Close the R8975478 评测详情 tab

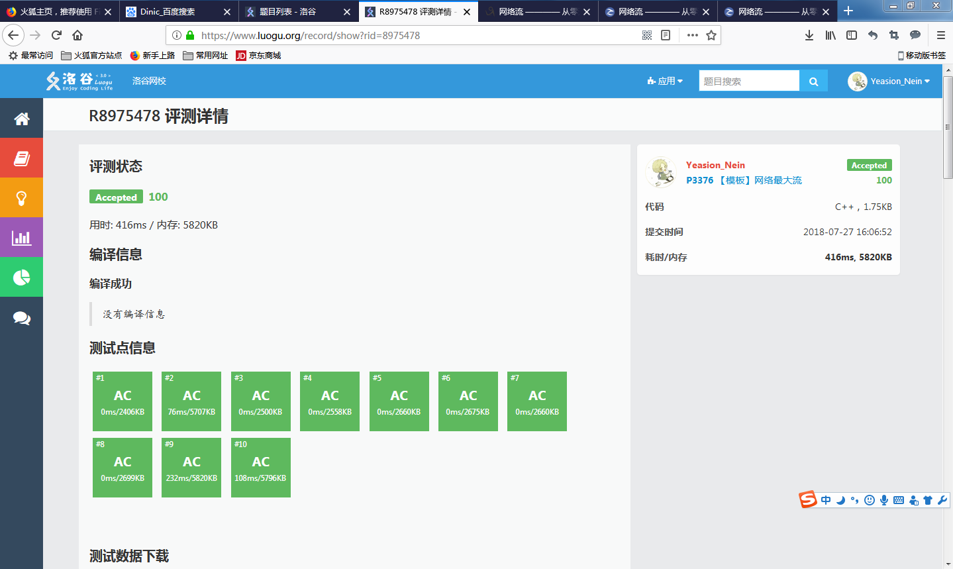pos(467,11)
